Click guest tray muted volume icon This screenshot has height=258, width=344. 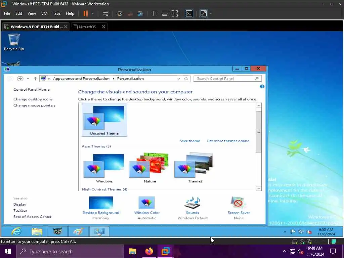coord(309,232)
